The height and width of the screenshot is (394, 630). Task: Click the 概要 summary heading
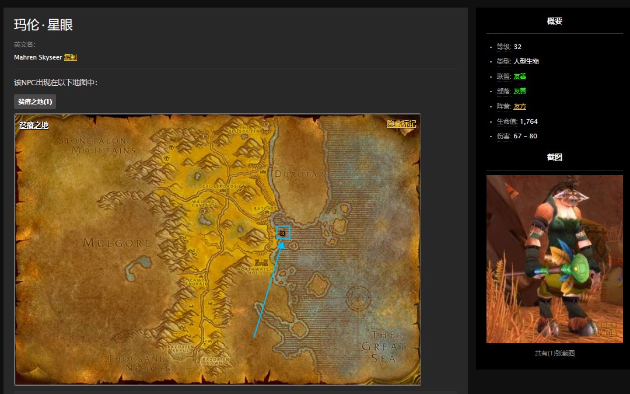554,21
